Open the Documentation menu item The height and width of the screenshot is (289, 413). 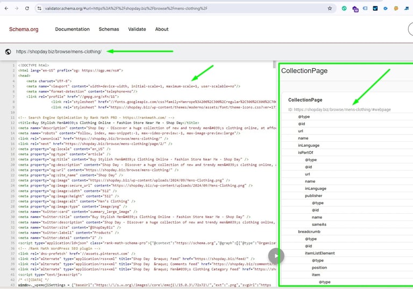pyautogui.click(x=72, y=29)
